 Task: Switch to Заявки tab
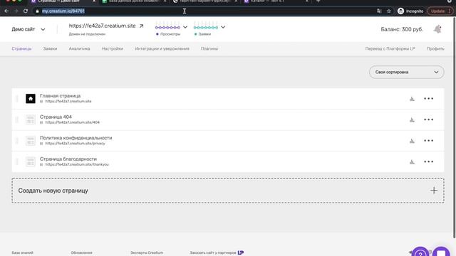coord(50,49)
